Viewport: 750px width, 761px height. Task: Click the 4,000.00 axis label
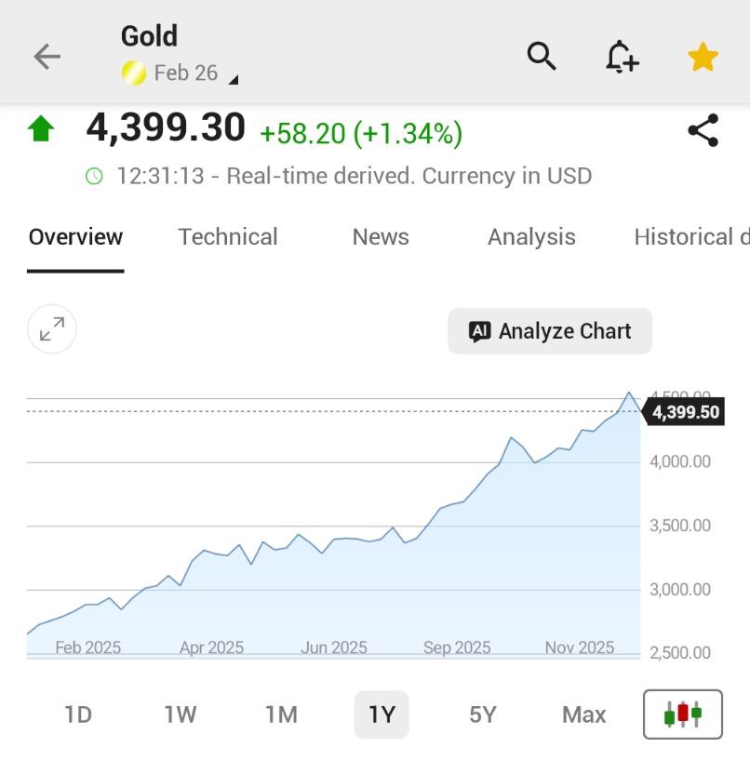pos(680,461)
